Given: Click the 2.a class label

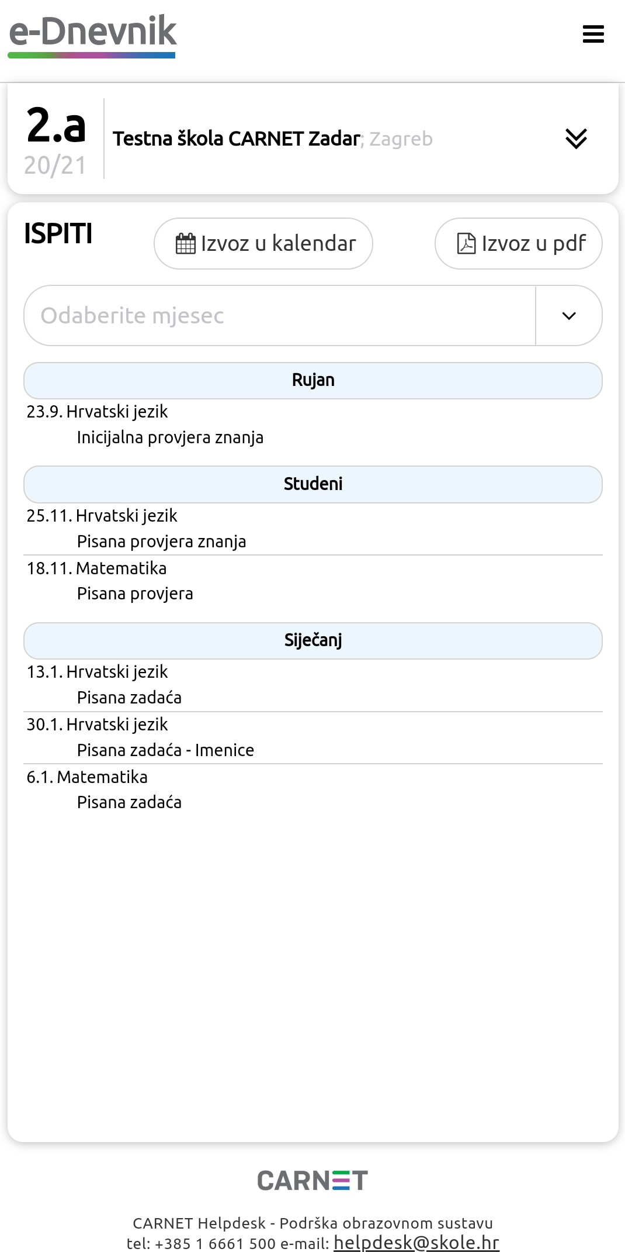Looking at the screenshot, I should pos(56,126).
